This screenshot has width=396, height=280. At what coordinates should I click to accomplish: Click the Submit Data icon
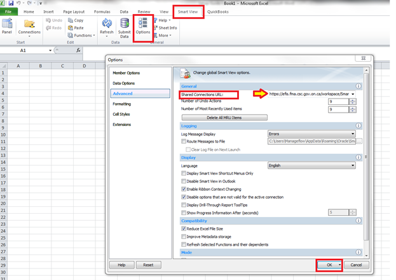click(x=125, y=26)
